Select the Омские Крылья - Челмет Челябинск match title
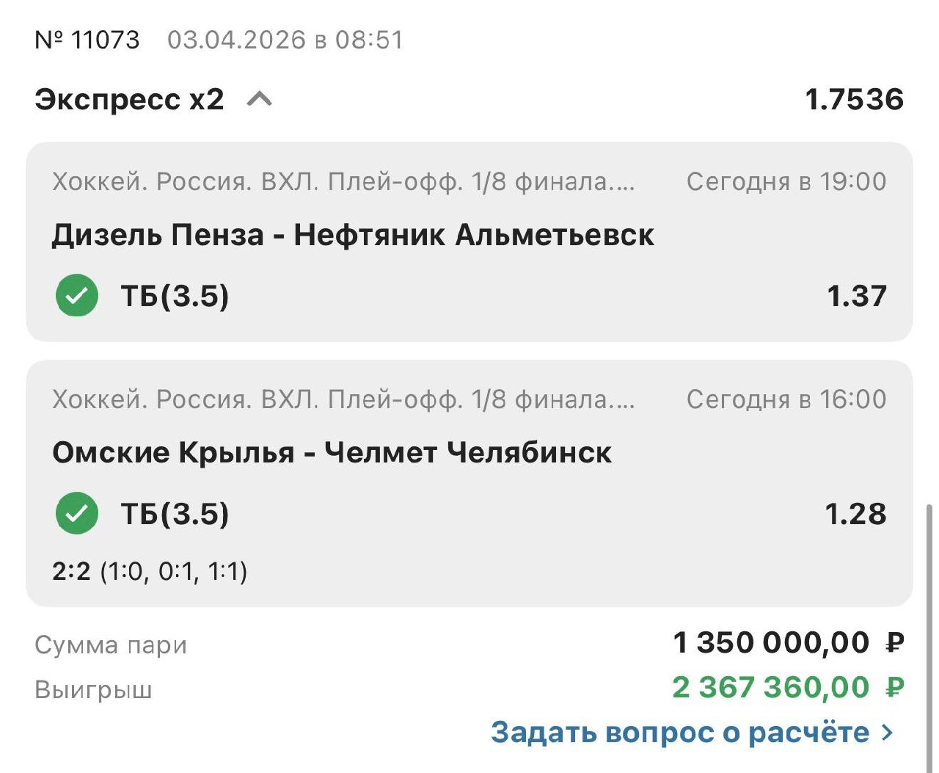Image resolution: width=939 pixels, height=773 pixels. pyautogui.click(x=332, y=452)
